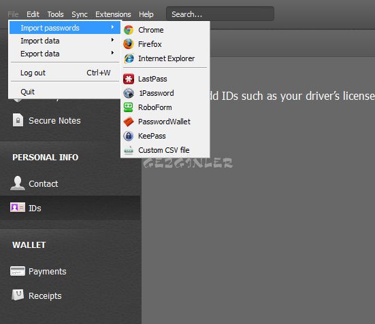Open the Help menu

[x=146, y=14]
